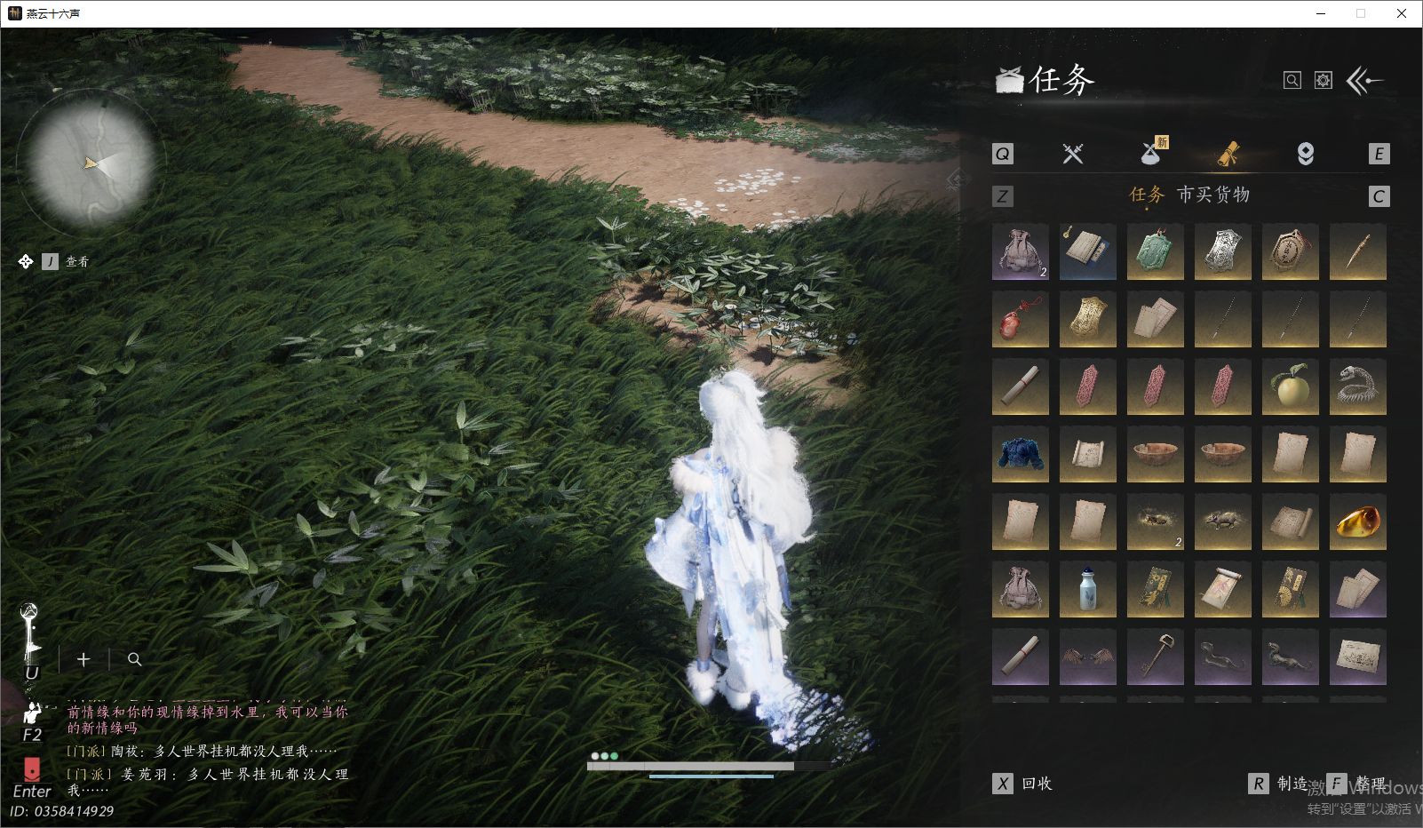The width and height of the screenshot is (1423, 828).
Task: Select the golden scroll quest category
Action: tap(1228, 155)
